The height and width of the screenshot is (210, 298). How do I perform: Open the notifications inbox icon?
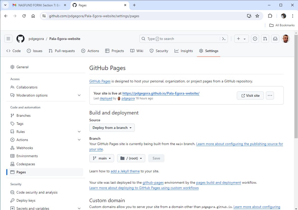point(275,39)
